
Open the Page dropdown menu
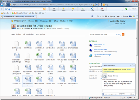tap(113, 16)
